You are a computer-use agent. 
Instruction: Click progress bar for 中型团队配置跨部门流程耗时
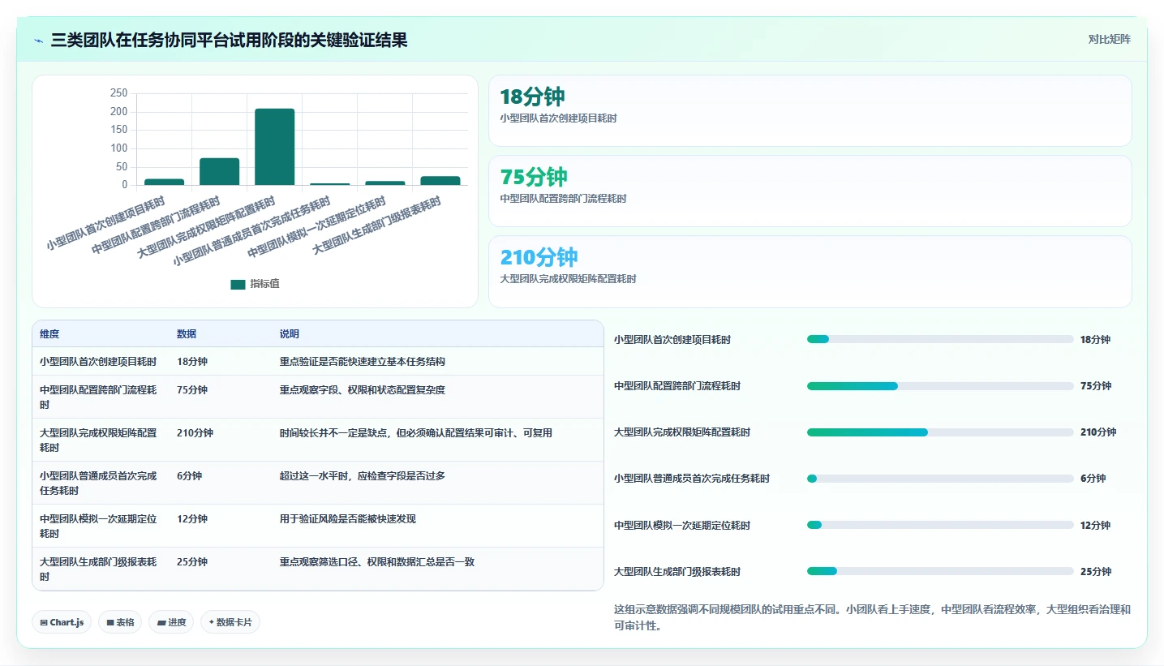pos(940,386)
